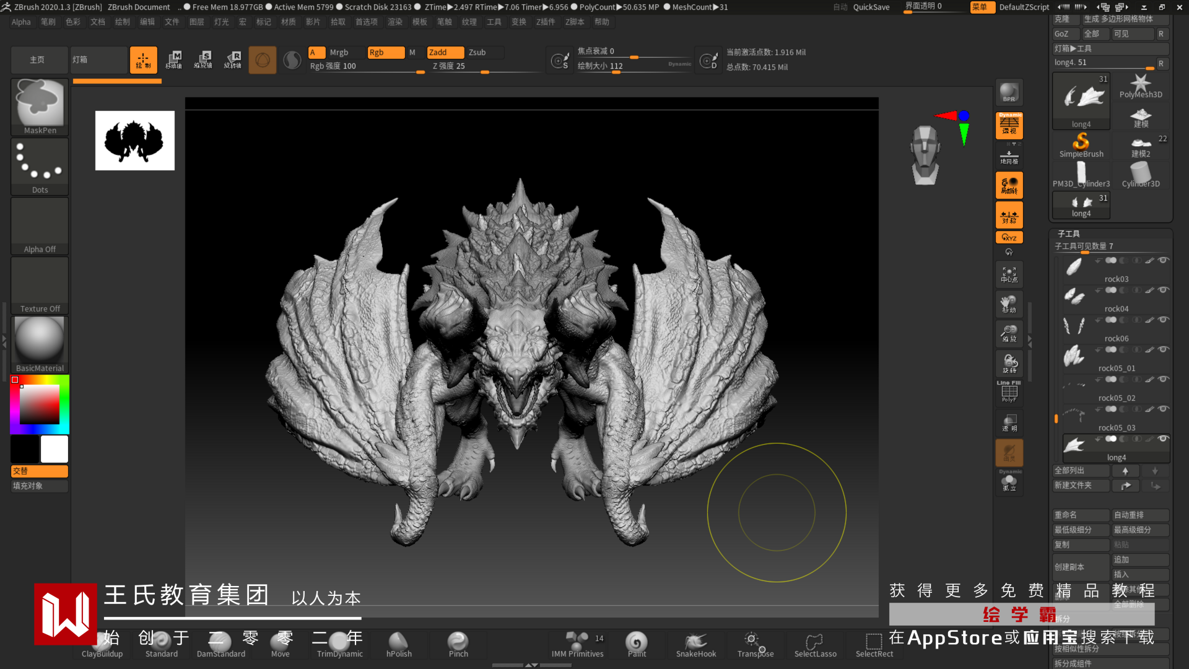Expand the 子工具 subtool panel header
The image size is (1189, 669).
coord(1069,234)
